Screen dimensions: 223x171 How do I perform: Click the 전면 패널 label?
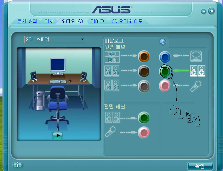tap(114, 107)
